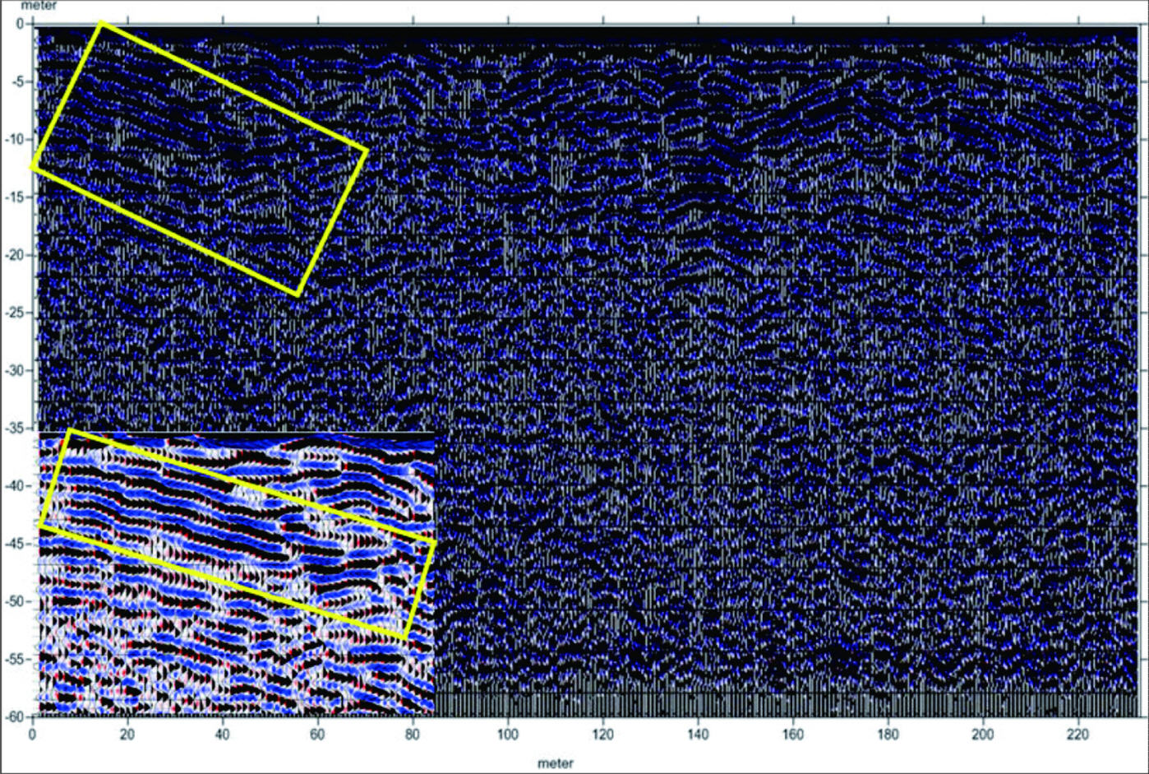This screenshot has width=1149, height=774.
Task: Pick the 200 tick on the horizontal axis
Action: pyautogui.click(x=982, y=732)
